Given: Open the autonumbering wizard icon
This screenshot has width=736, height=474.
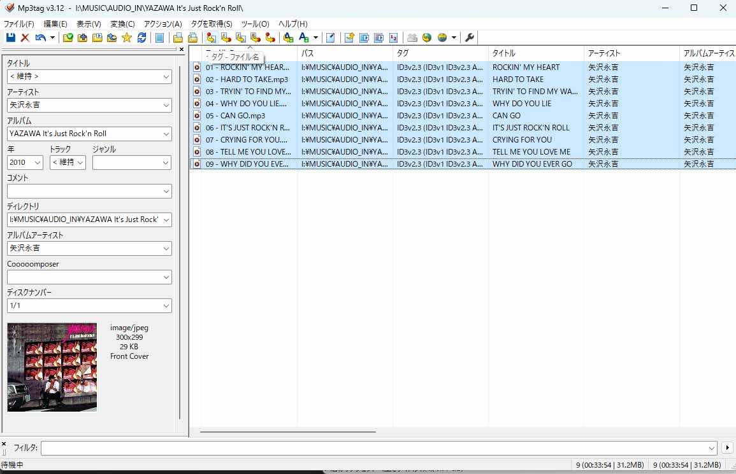Looking at the screenshot, I should click(x=394, y=38).
